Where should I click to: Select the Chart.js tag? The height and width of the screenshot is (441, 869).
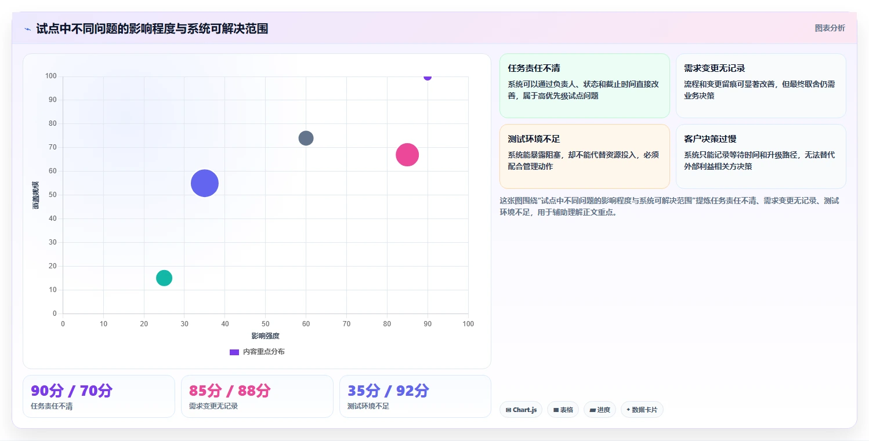[x=521, y=410]
